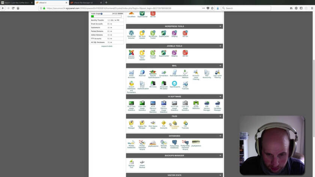Reload the page with browser refresh button

[13, 8]
